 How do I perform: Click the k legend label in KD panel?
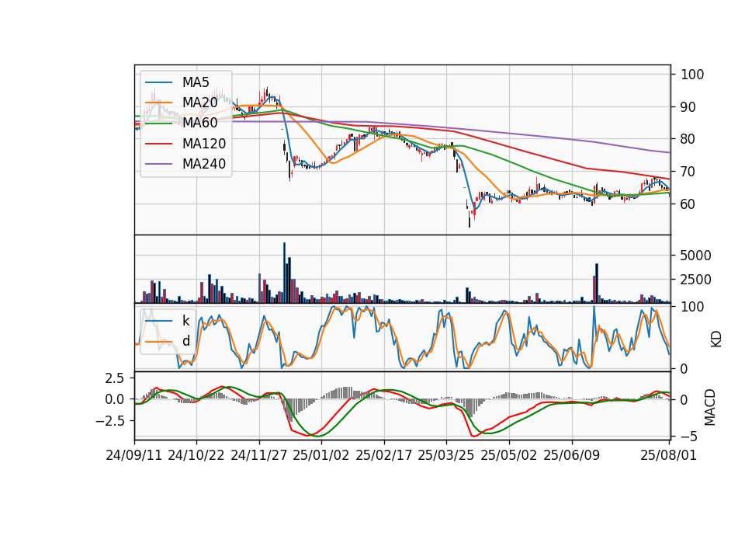point(186,321)
